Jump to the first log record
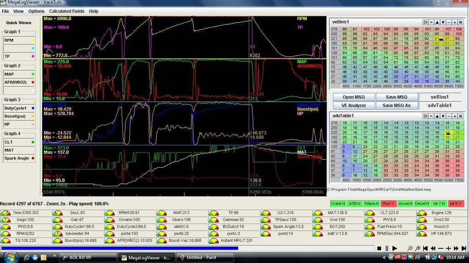This screenshot has height=263, width=469. (x=425, y=248)
